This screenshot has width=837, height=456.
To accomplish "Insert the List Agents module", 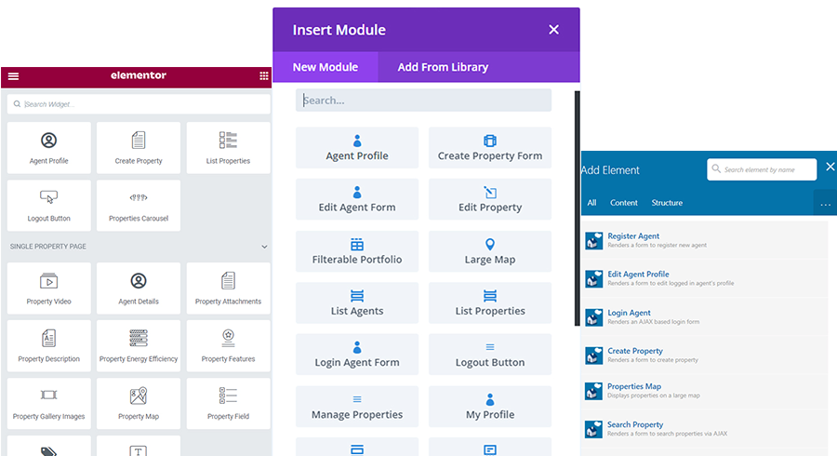I will [x=357, y=302].
